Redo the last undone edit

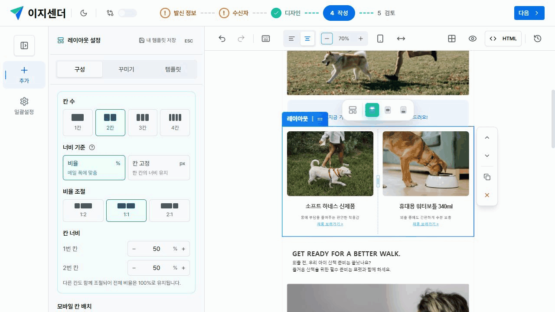[x=241, y=39]
